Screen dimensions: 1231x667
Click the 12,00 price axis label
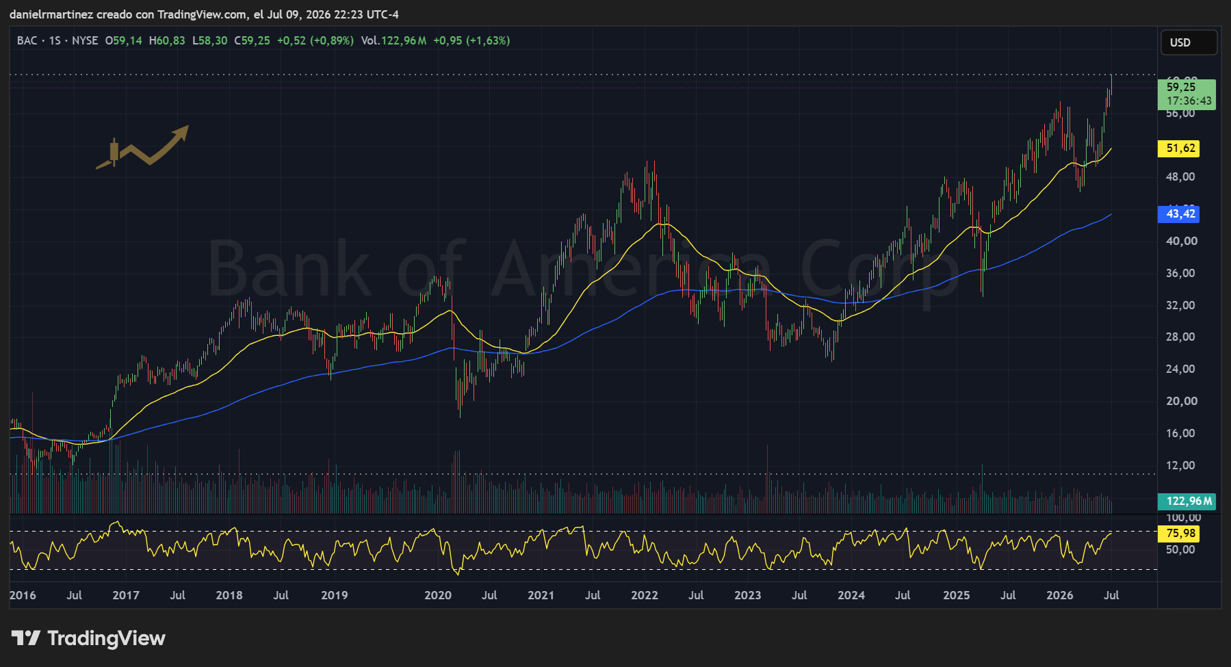pyautogui.click(x=1181, y=465)
